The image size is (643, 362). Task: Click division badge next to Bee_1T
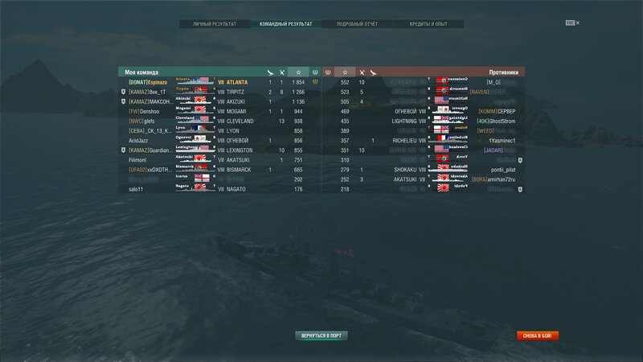(x=124, y=92)
